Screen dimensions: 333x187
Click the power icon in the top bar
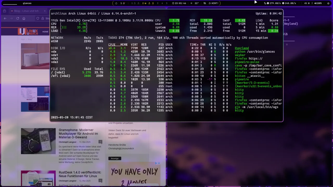click(x=328, y=3)
